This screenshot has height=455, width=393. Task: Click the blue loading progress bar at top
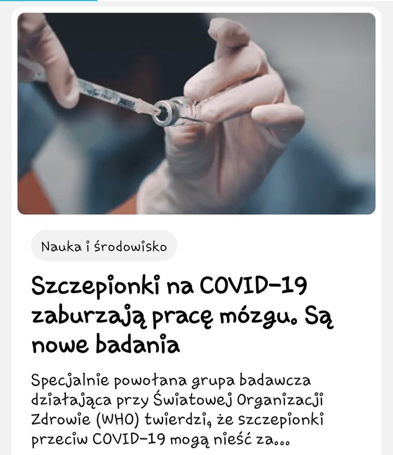tap(49, 0)
